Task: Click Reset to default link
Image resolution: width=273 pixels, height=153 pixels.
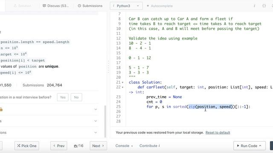Action: tap(218, 133)
